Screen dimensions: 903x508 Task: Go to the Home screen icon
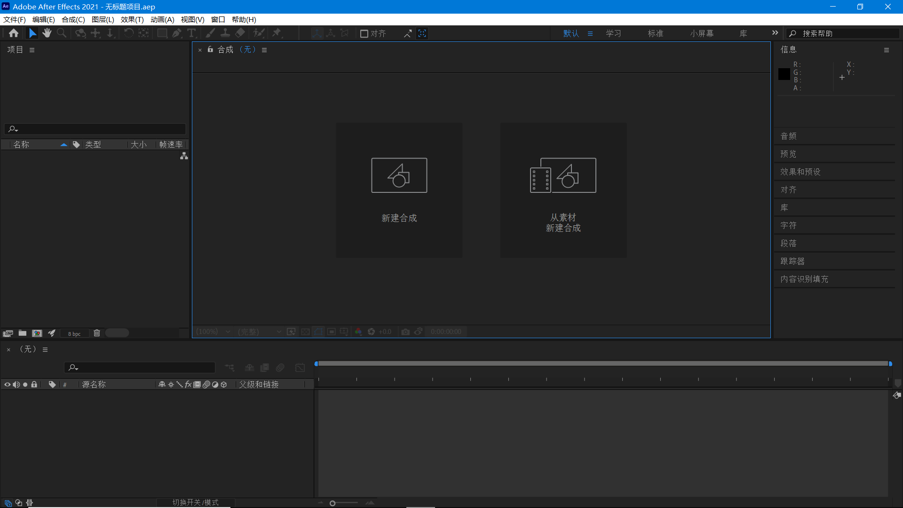point(14,33)
